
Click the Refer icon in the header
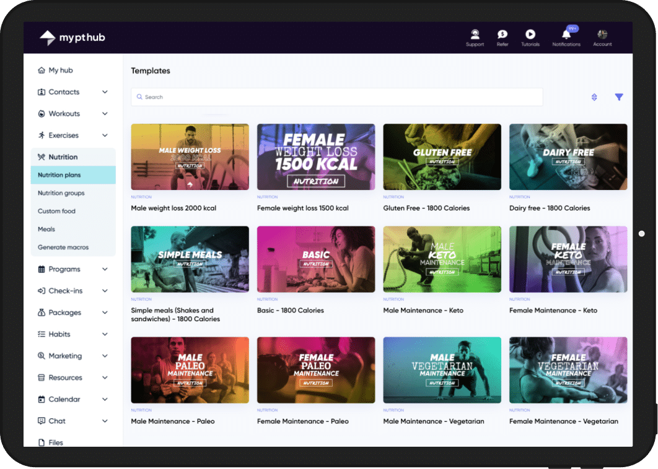click(502, 35)
